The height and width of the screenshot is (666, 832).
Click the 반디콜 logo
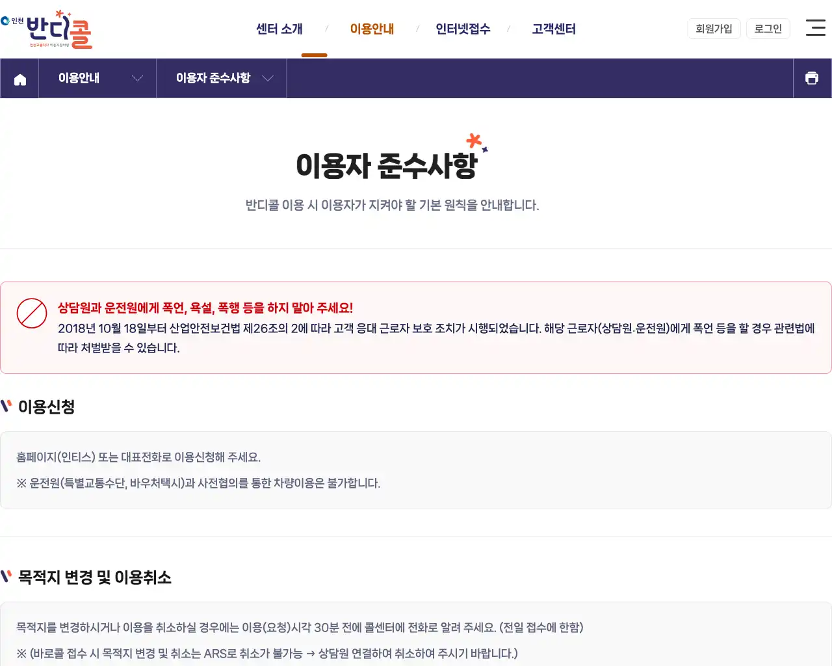pos(47,29)
